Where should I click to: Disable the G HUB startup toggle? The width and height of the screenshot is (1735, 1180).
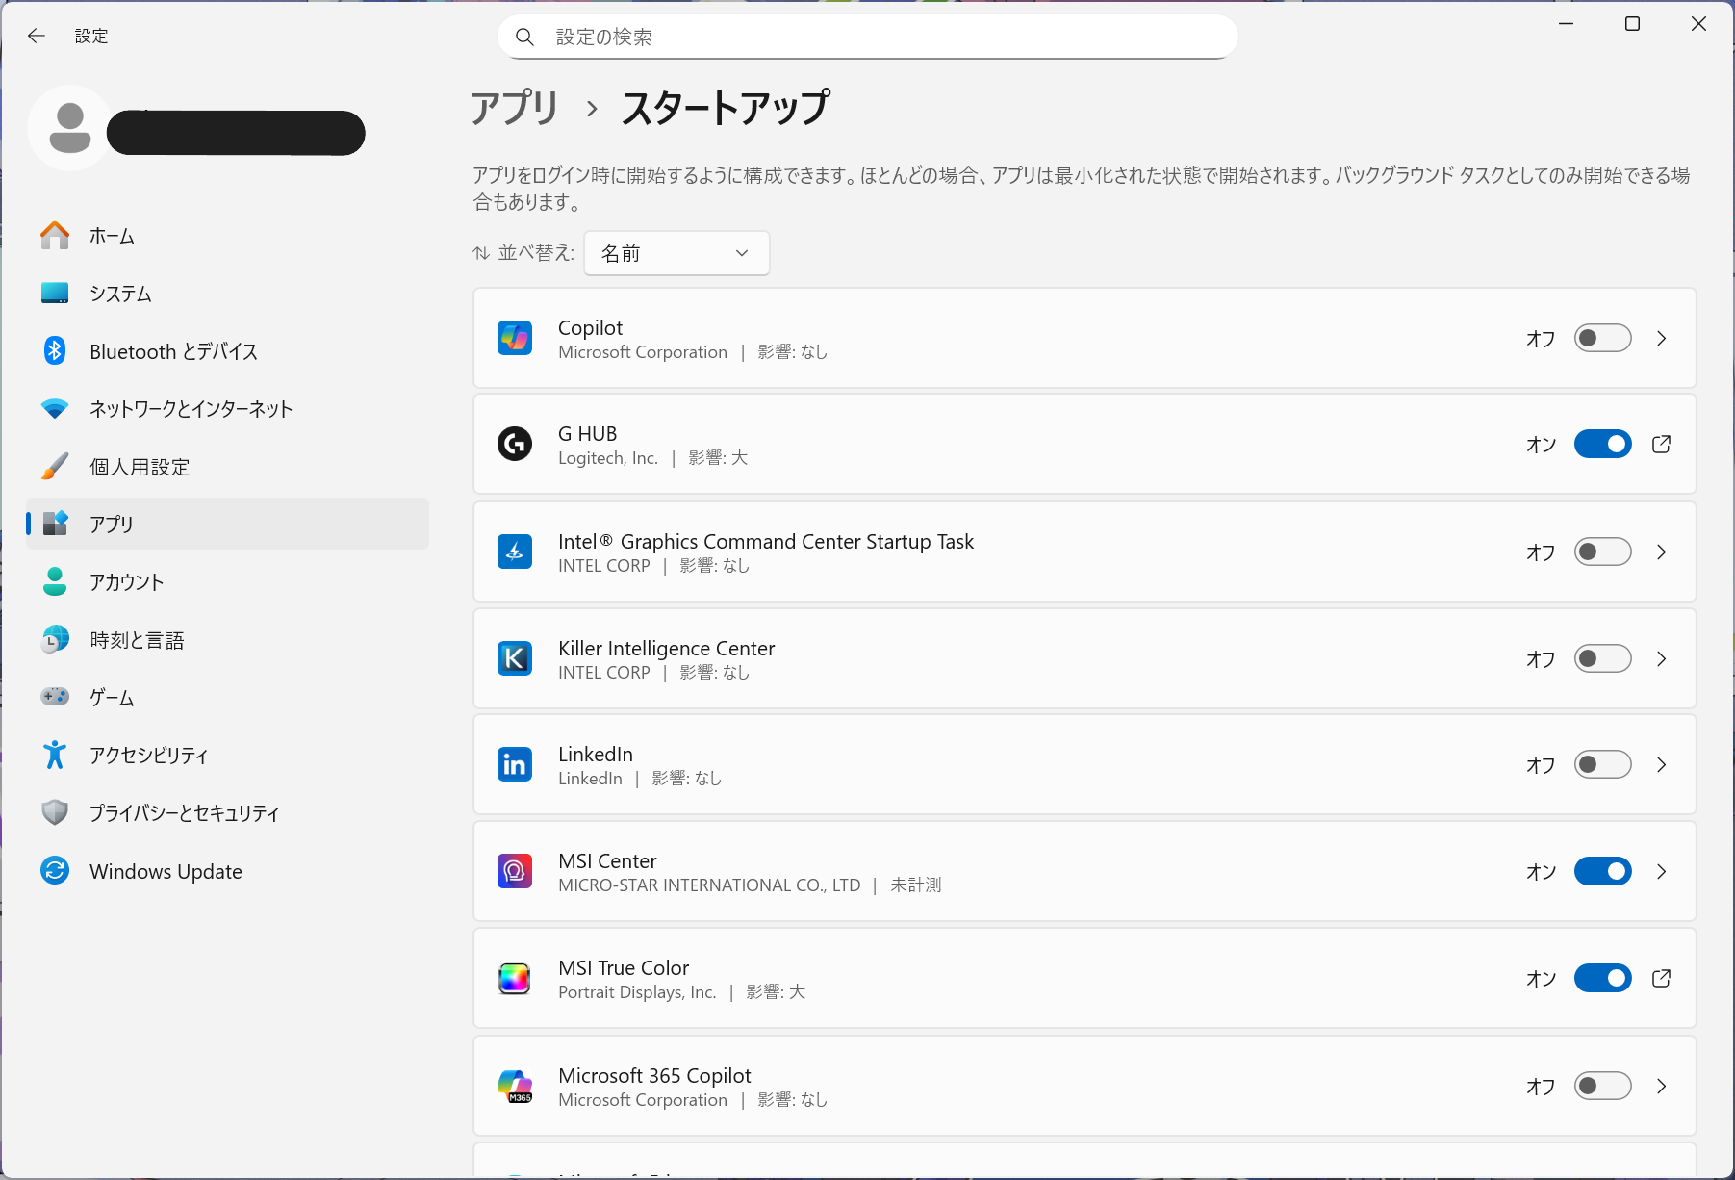click(1602, 444)
